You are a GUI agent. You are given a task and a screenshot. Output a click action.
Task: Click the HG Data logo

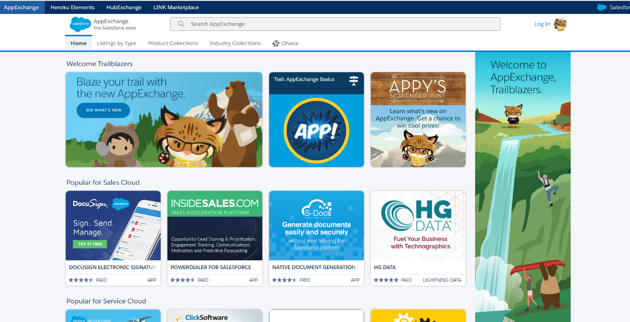(x=417, y=216)
